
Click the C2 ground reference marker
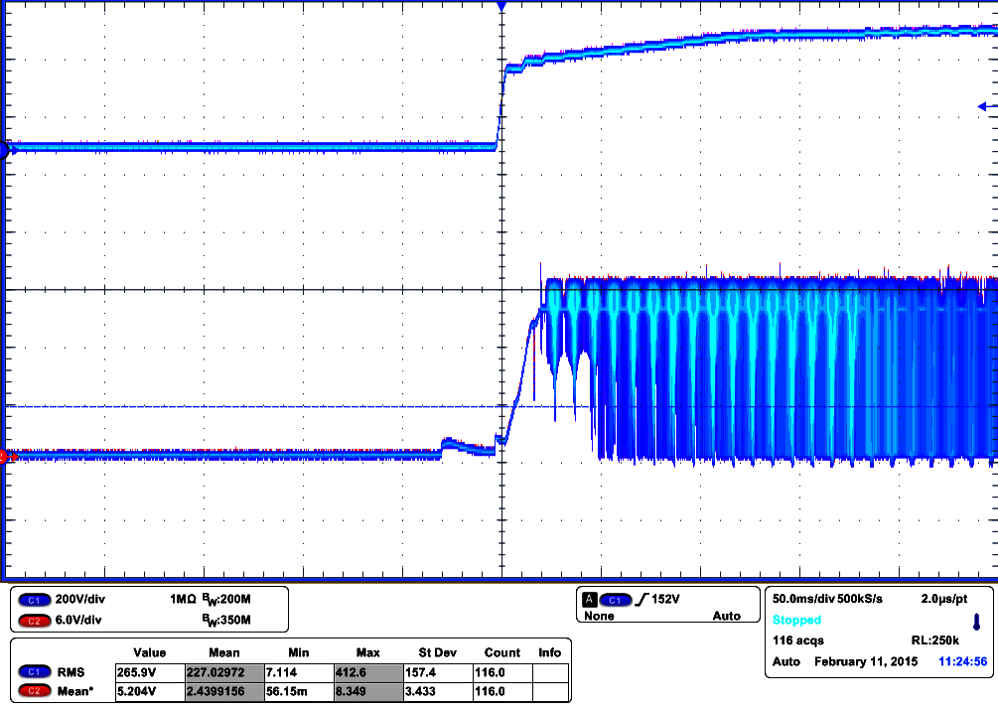coord(4,457)
